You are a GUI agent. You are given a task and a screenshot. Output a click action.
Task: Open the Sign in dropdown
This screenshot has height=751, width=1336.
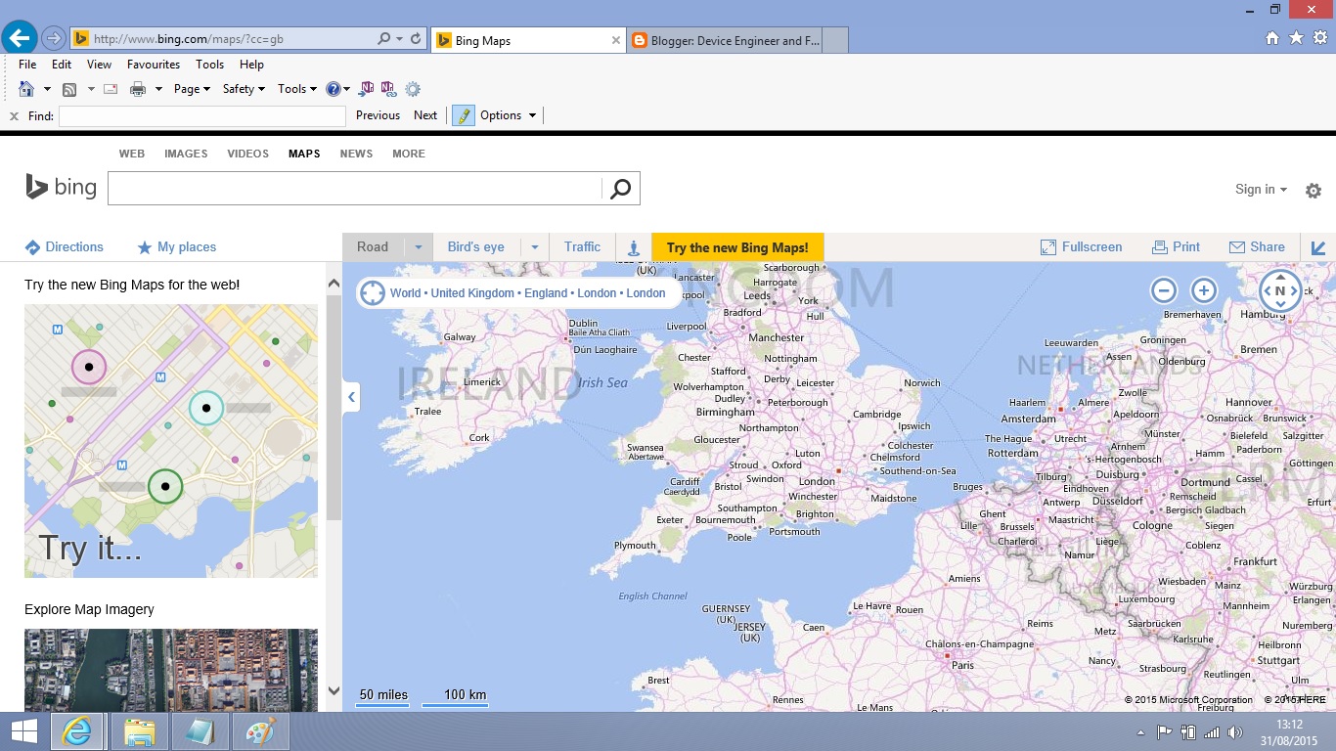click(1261, 190)
